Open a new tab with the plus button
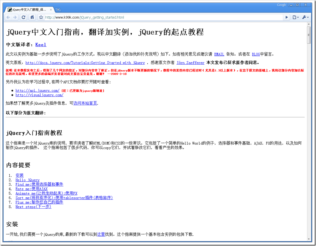The height and width of the screenshot is (246, 316). click(58, 10)
